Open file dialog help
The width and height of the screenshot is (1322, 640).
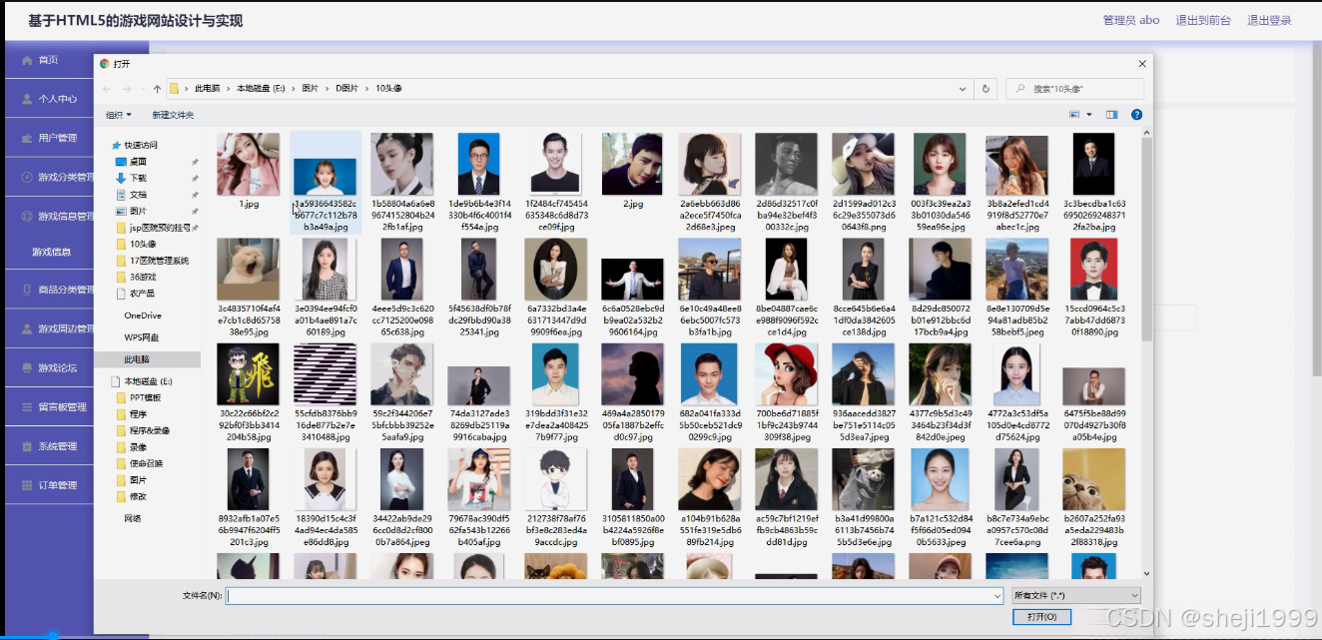click(x=1136, y=115)
